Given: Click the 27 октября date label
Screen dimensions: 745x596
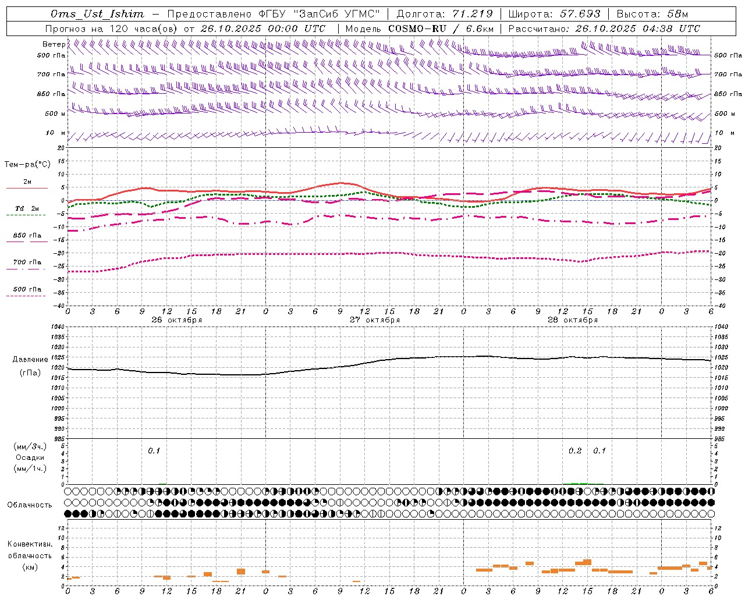Looking at the screenshot, I should click(374, 320).
